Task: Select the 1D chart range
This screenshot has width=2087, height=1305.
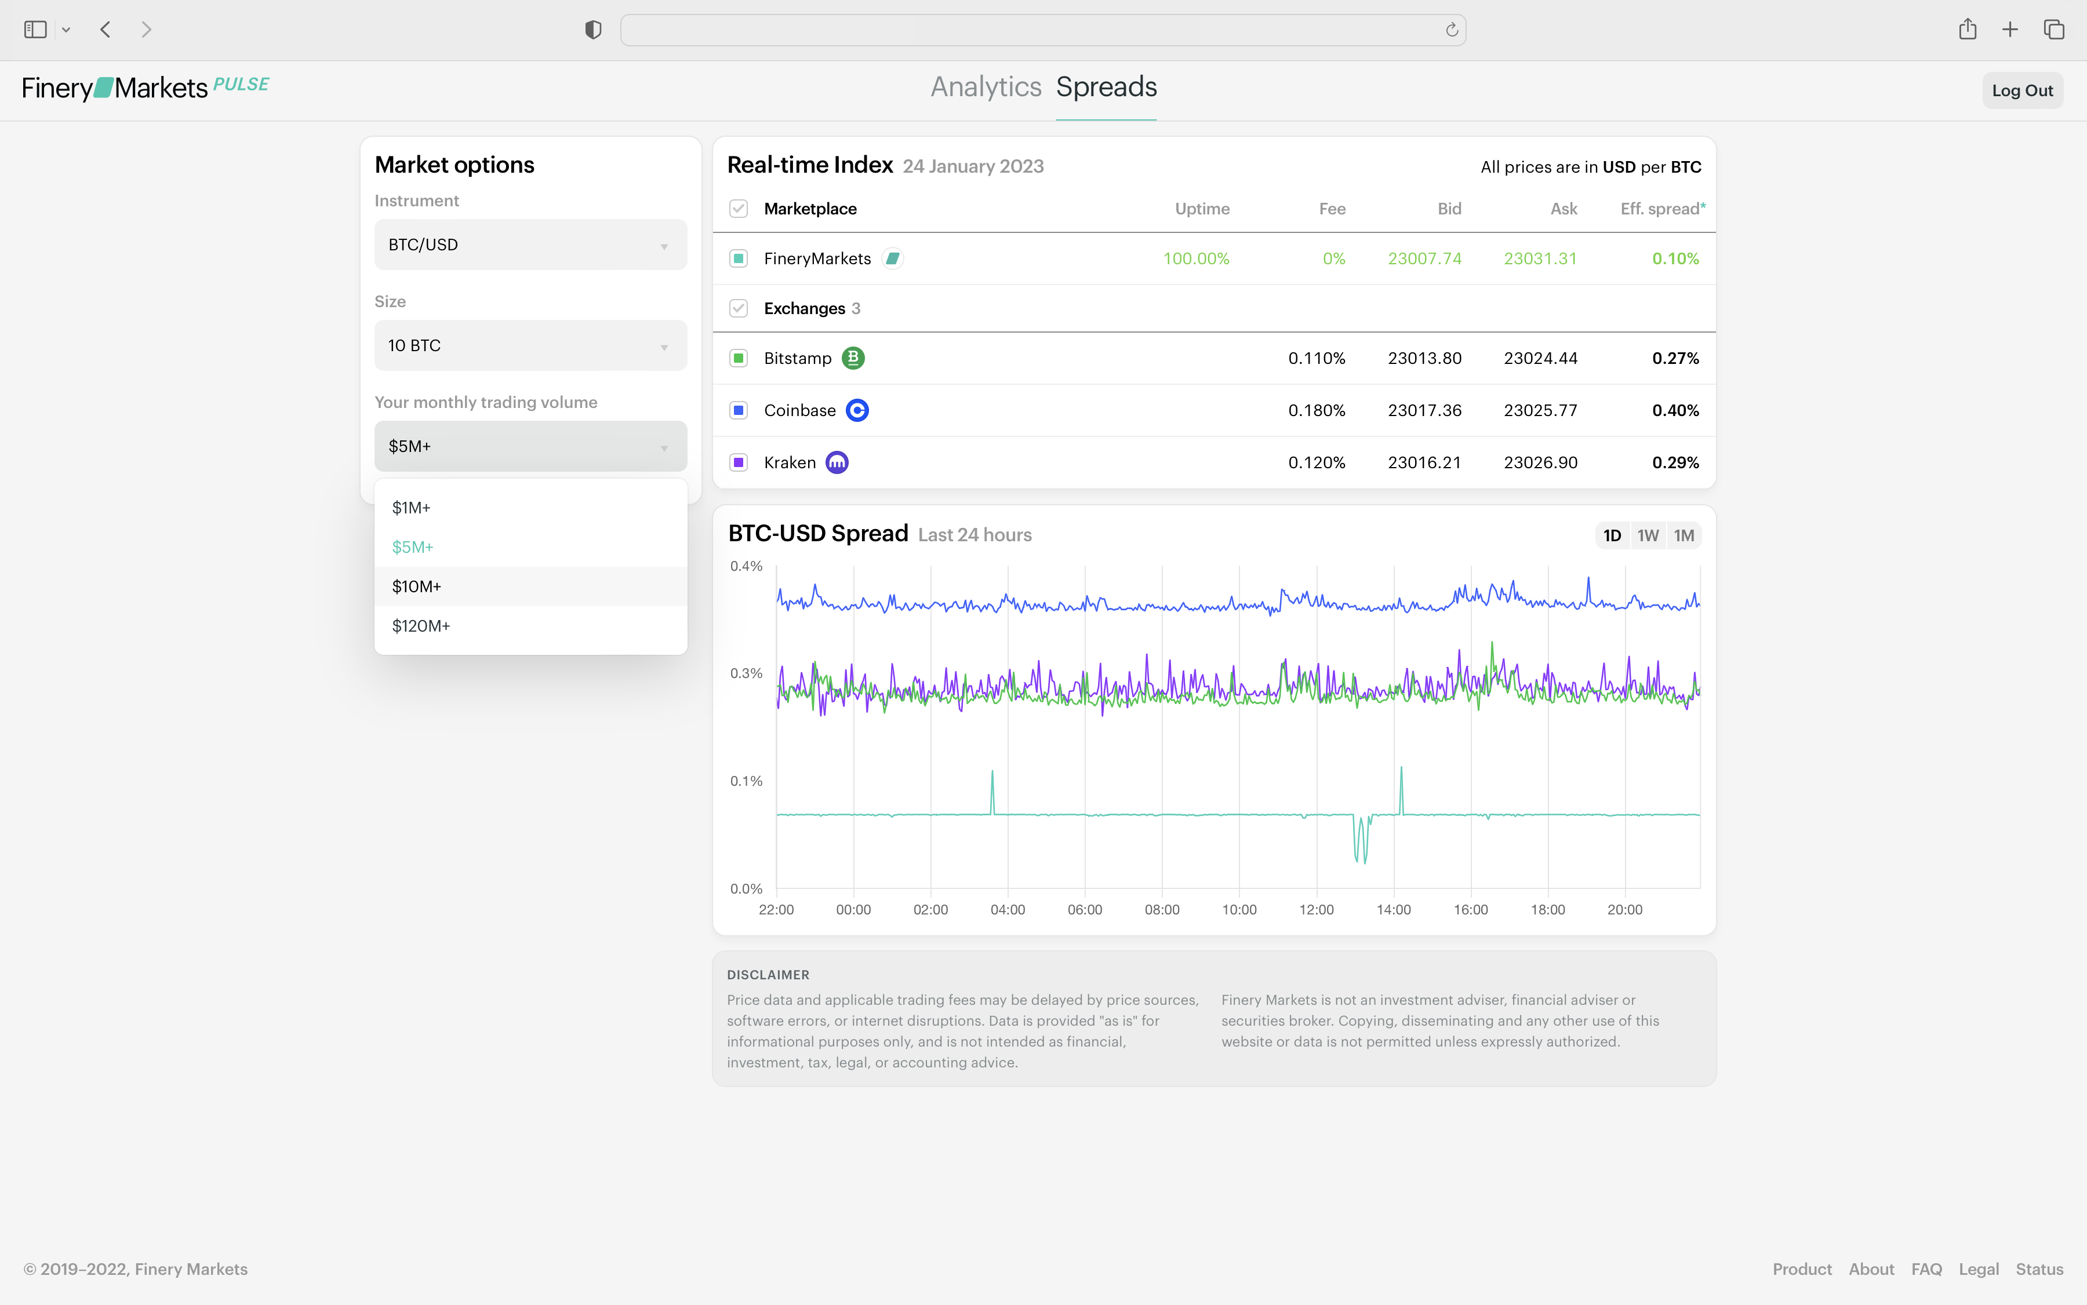Action: (x=1612, y=535)
